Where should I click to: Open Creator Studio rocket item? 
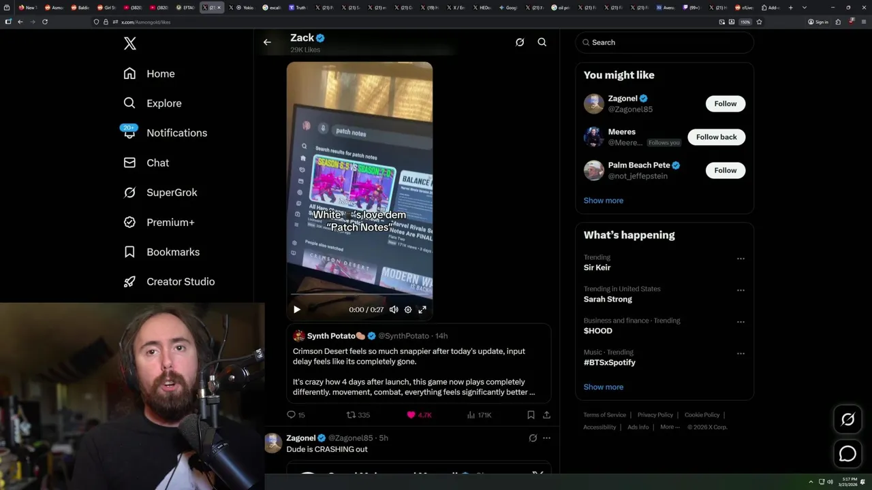pyautogui.click(x=169, y=282)
